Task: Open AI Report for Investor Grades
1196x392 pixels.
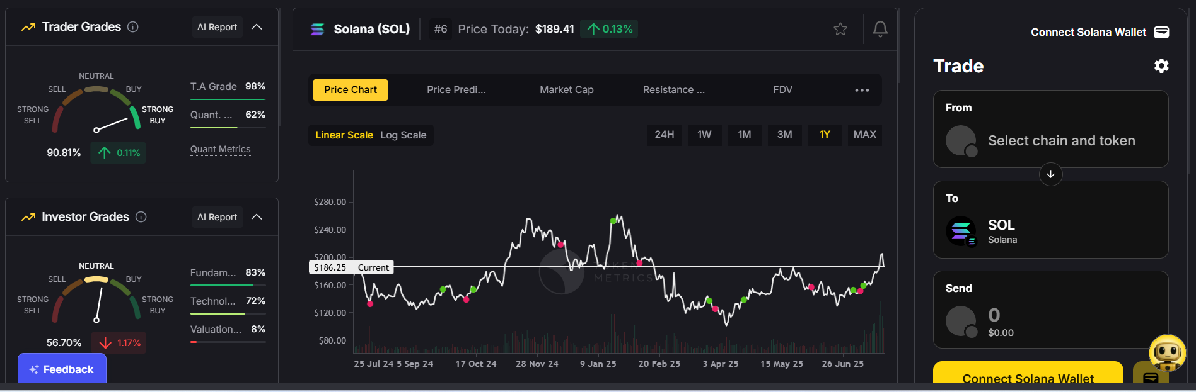Action: (x=217, y=217)
